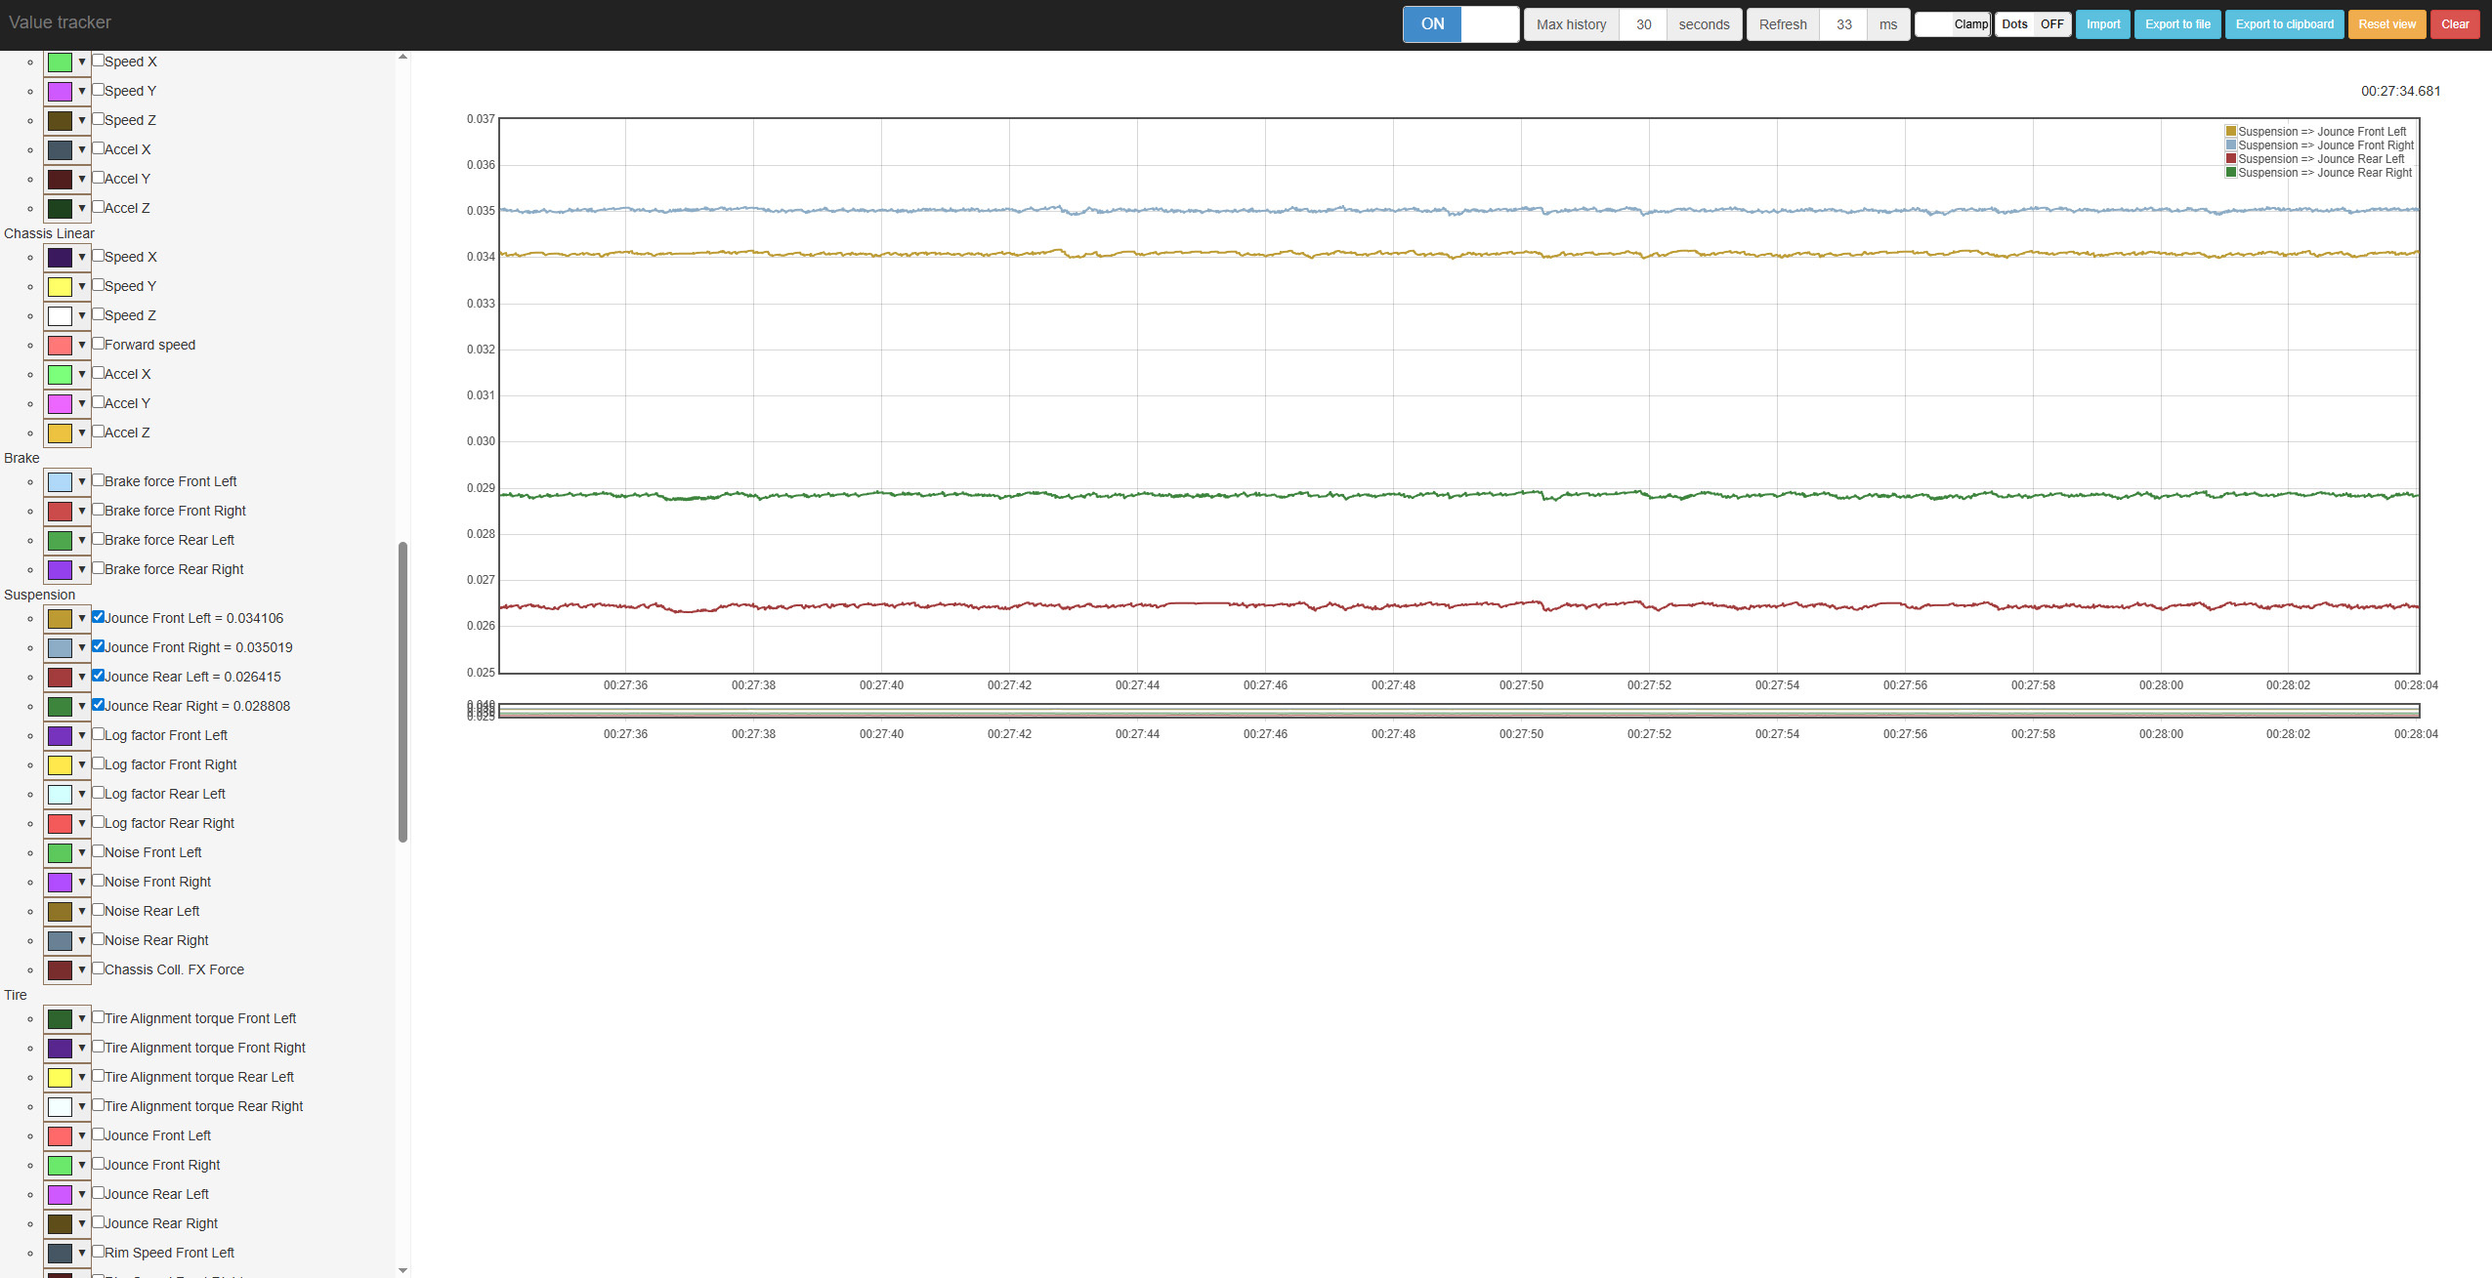Screen dimensions: 2492x1278
Task: Toggle the Clamp switch
Action: click(x=1952, y=24)
